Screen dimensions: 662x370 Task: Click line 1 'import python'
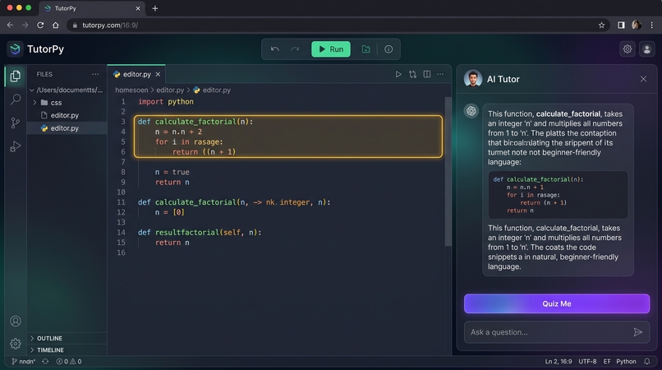coord(166,101)
